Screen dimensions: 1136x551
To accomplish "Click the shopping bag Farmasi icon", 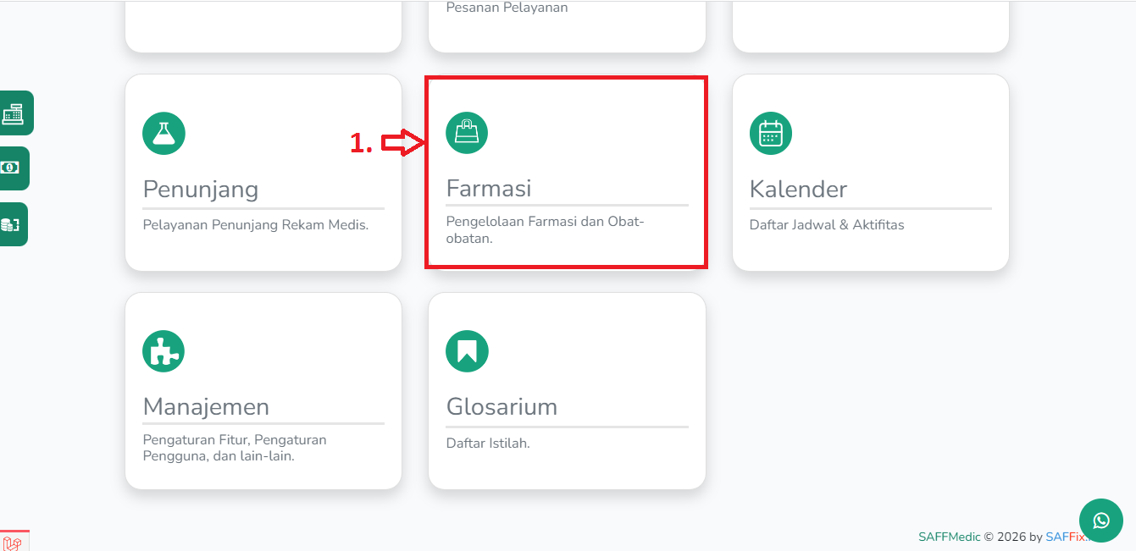I will (x=467, y=132).
